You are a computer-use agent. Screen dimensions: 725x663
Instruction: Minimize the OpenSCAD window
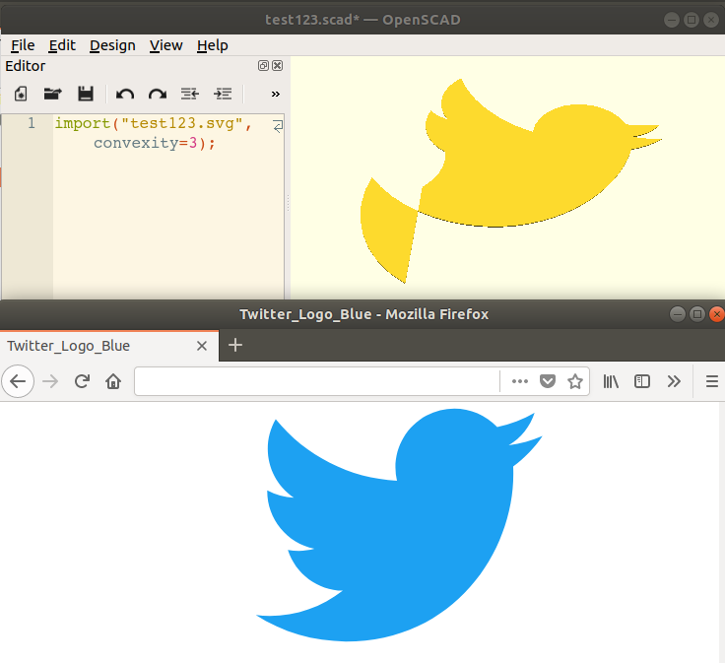(672, 20)
